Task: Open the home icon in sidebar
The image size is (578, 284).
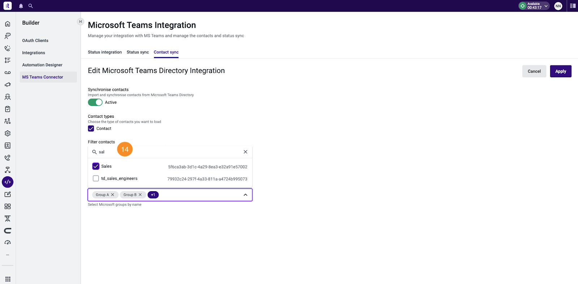Action: tap(8, 24)
